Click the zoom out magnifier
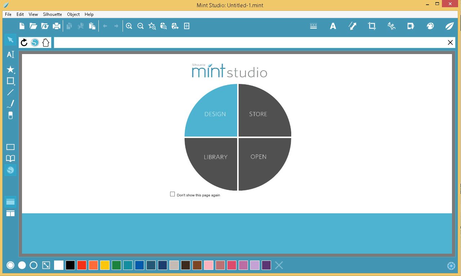The image size is (461, 276). pos(141,26)
